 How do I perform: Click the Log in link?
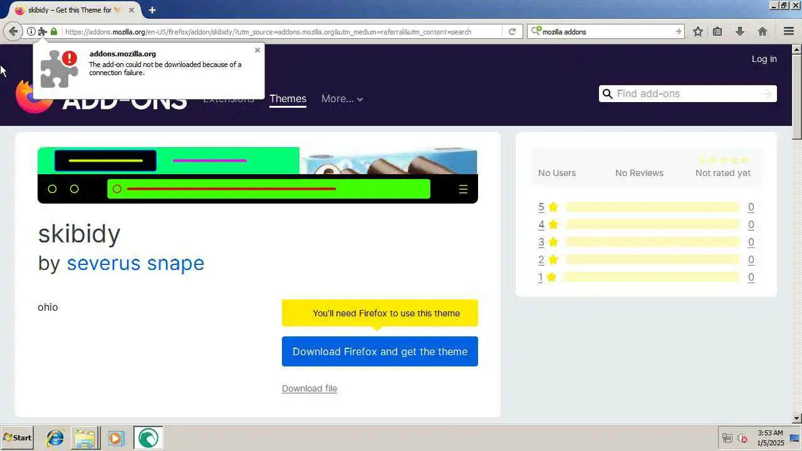click(764, 59)
